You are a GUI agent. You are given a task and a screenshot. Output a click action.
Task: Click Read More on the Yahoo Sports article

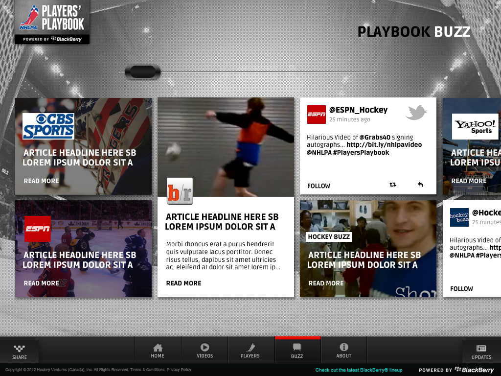click(469, 181)
